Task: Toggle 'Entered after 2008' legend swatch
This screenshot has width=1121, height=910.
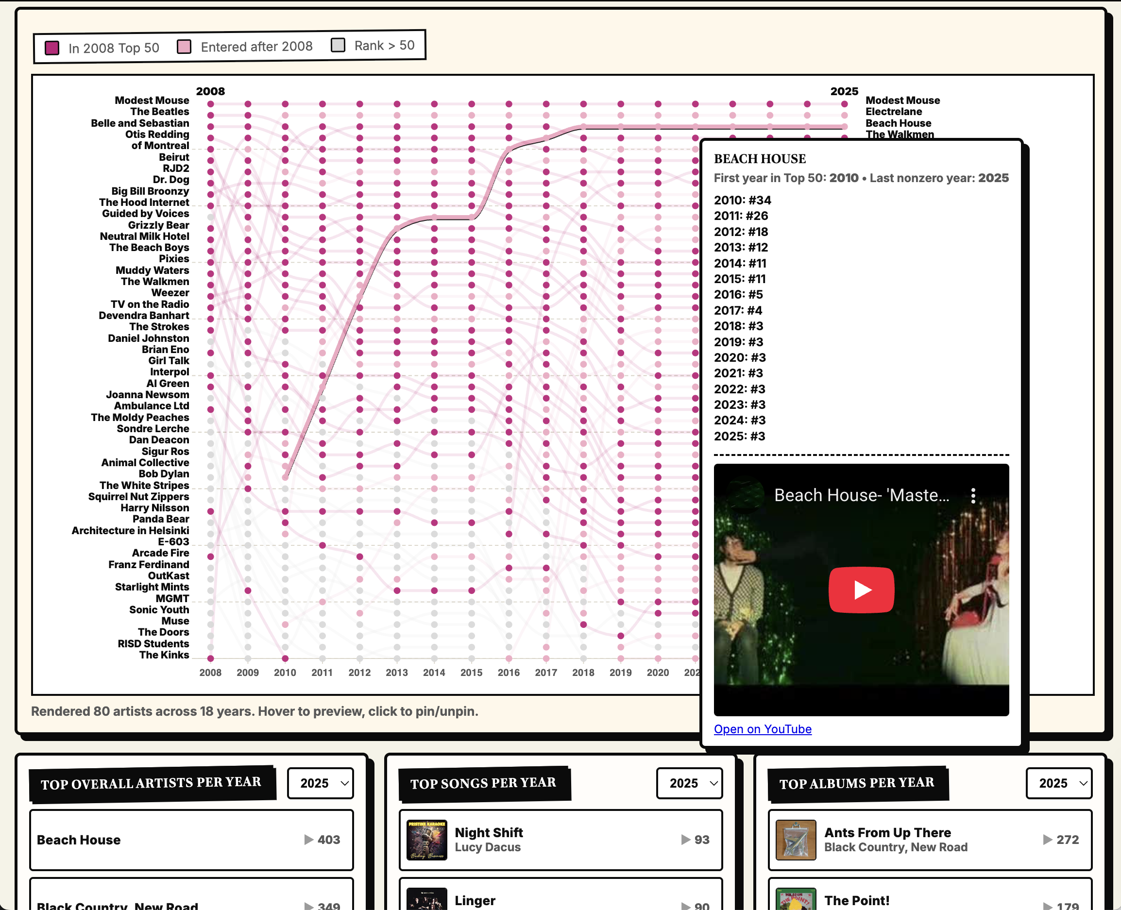Action: point(184,47)
